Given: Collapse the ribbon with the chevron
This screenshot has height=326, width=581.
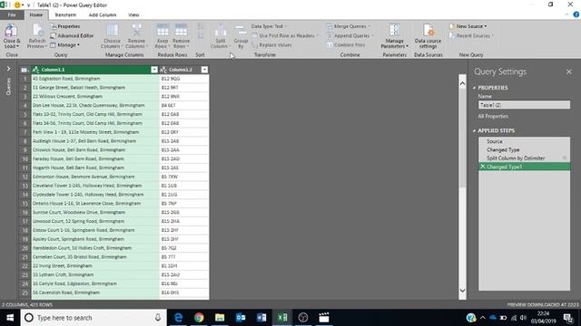Looking at the screenshot, I should point(566,14).
